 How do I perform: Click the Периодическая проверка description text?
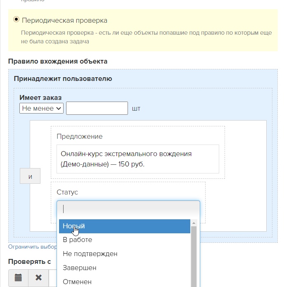coord(140,36)
